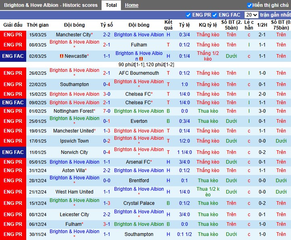Click Chelsea FC on 09/02/25 row
Image resolution: width=291 pixels, height=240 pixels.
139,103
